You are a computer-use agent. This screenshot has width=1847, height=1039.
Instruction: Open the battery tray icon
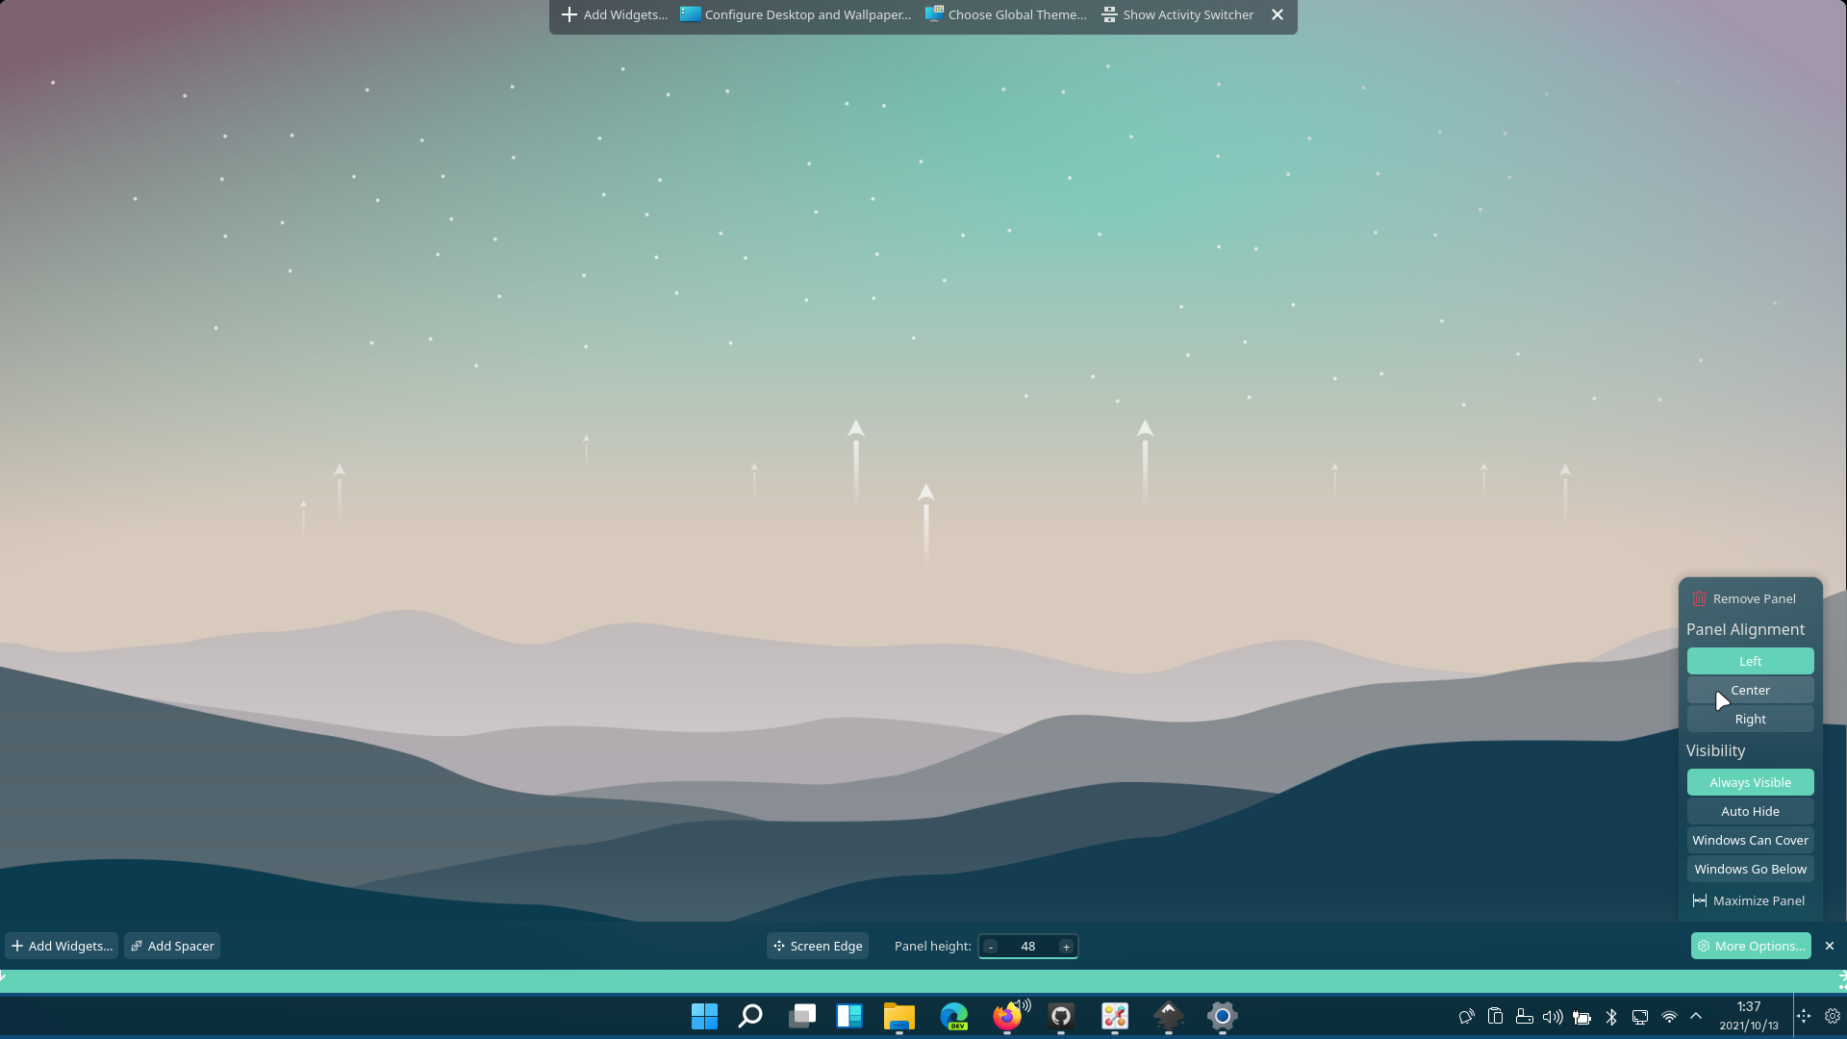[1581, 1016]
